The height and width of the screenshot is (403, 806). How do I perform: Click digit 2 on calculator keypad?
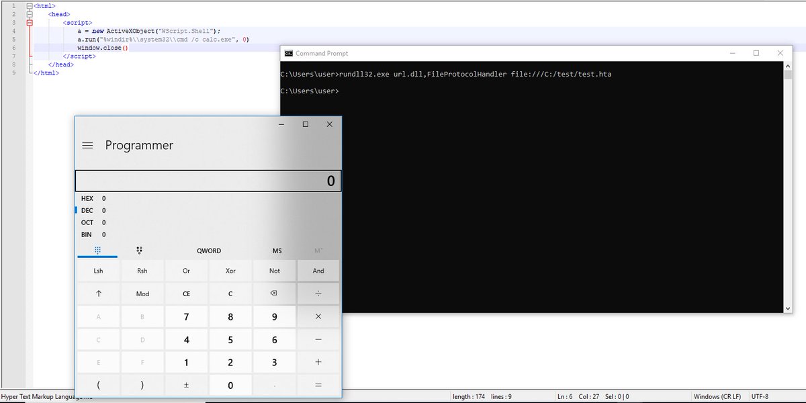(x=230, y=363)
